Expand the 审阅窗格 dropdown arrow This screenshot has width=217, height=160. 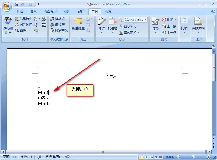pyautogui.click(x=138, y=33)
